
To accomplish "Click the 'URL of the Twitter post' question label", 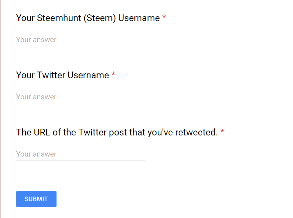I will coord(117,132).
